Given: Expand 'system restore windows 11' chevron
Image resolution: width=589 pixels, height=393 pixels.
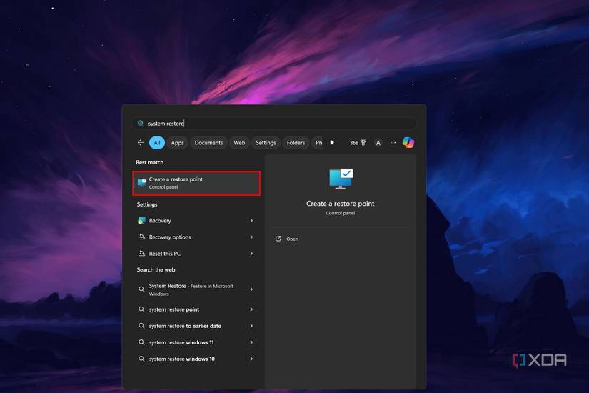Looking at the screenshot, I should coord(251,342).
